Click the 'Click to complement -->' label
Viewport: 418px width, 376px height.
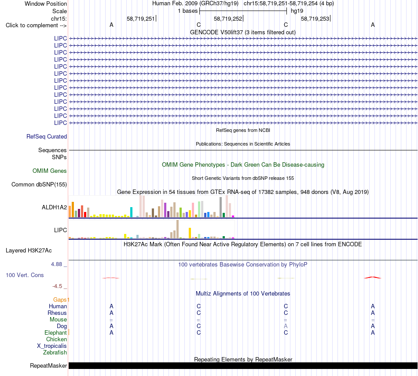[36, 26]
